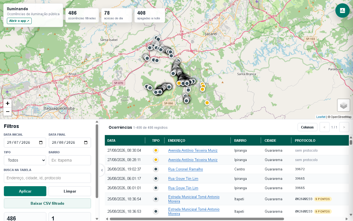Click the 486 ocorrências filtradas stat card

[x=82, y=15]
